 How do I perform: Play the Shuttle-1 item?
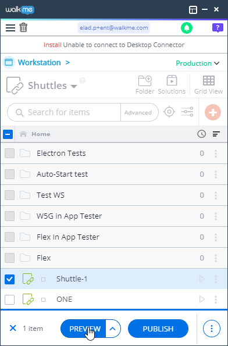click(202, 279)
